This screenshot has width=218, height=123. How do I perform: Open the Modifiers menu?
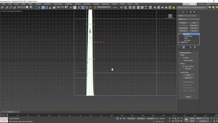[38, 4]
